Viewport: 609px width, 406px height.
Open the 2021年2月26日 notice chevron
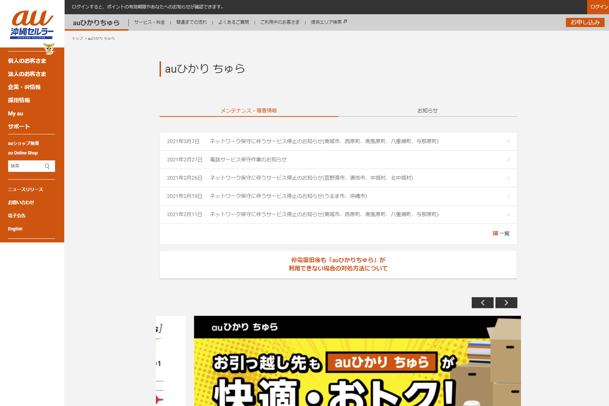[508, 178]
